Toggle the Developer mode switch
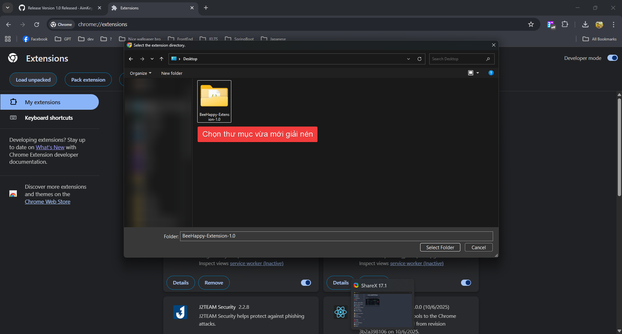Screen dimensions: 622x334 click(612, 58)
